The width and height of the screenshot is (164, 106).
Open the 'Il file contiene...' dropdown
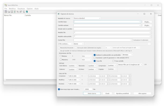point(66,44)
